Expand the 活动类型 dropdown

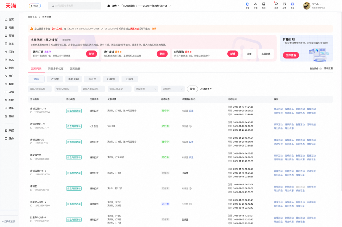point(146,89)
